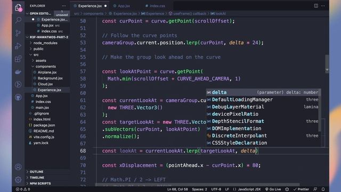341x192 pixels.
Task: Click the notifications bell in status bar
Action: pyautogui.click(x=323, y=189)
